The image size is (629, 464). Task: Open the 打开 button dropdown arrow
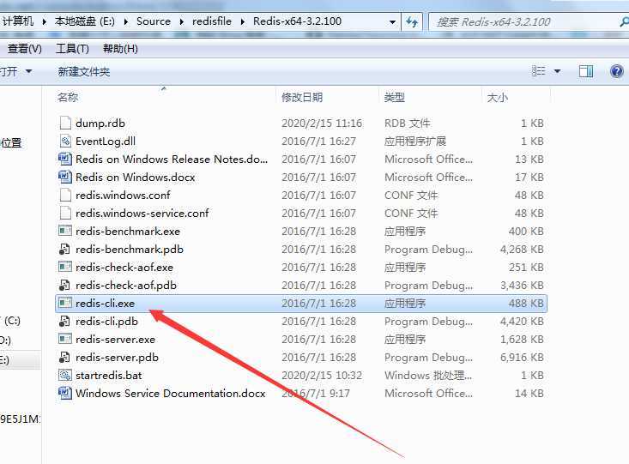pyautogui.click(x=28, y=72)
